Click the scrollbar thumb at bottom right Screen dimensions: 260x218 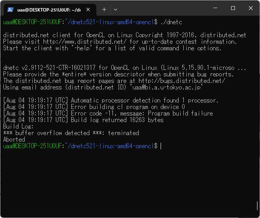[x=257, y=206]
